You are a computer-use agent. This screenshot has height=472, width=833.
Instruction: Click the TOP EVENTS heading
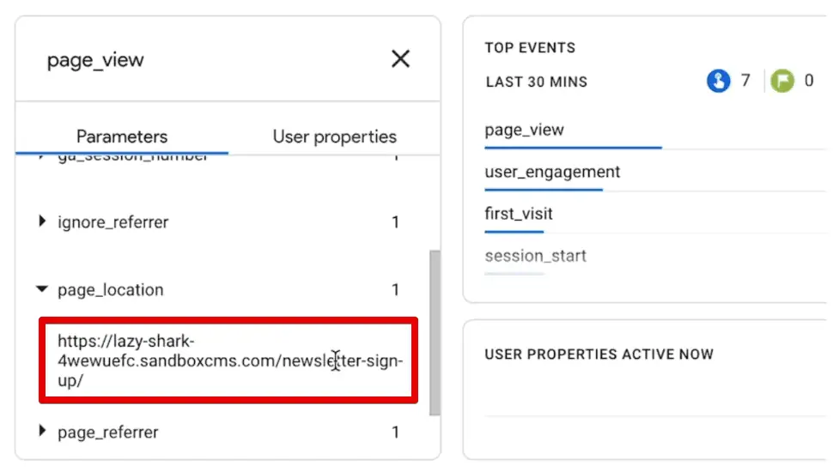click(530, 48)
